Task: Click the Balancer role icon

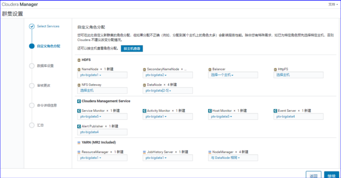Action: [x=210, y=69]
